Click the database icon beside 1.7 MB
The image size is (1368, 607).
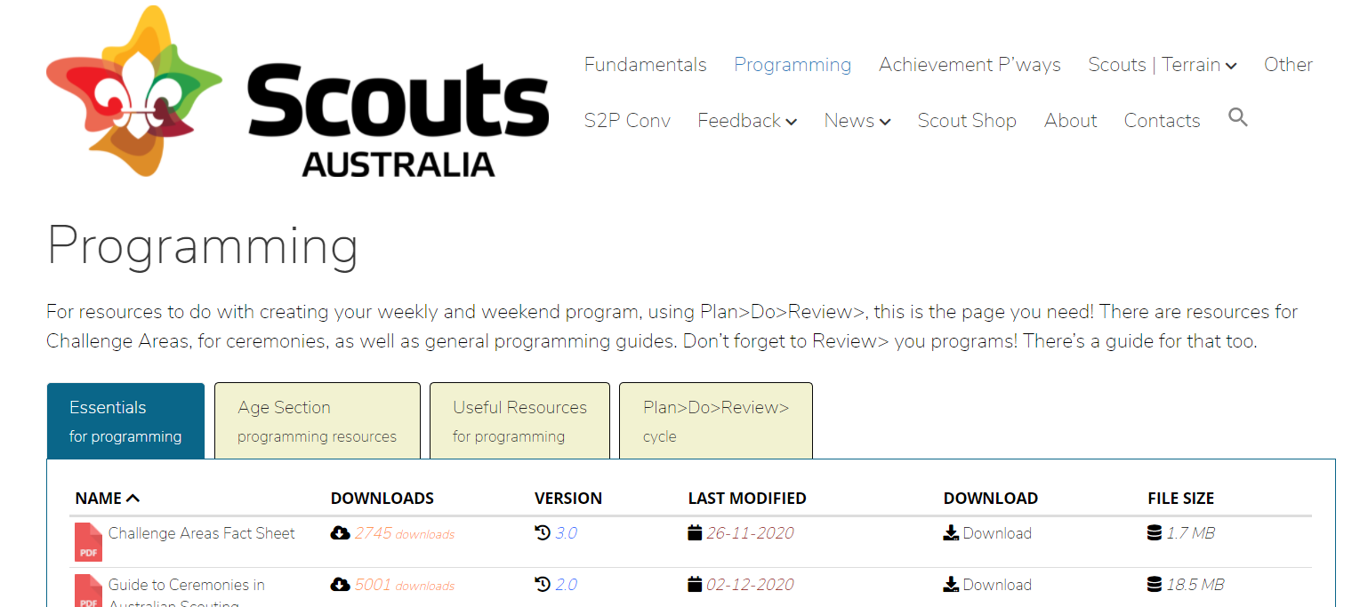pos(1153,532)
